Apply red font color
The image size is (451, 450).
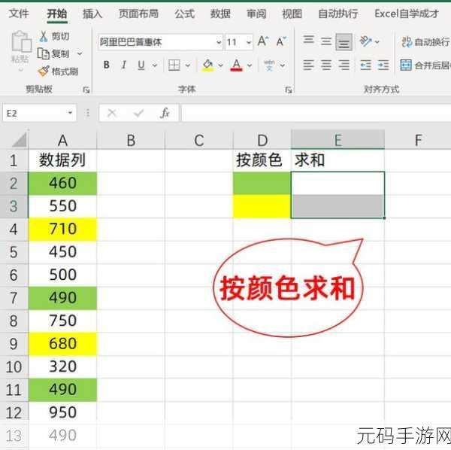237,65
